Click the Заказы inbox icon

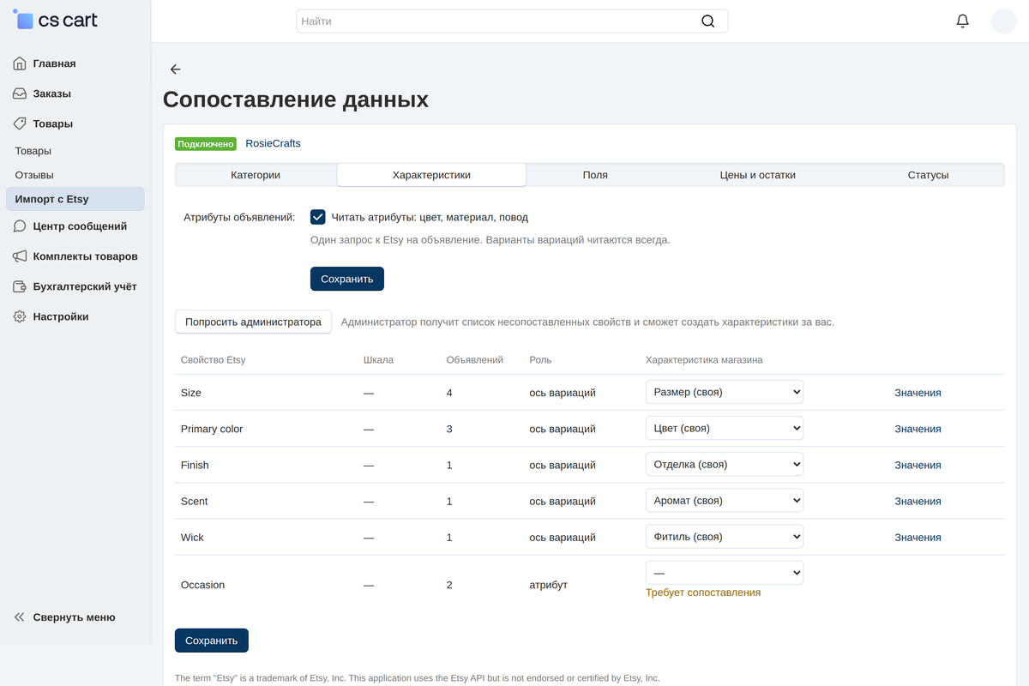click(x=20, y=93)
